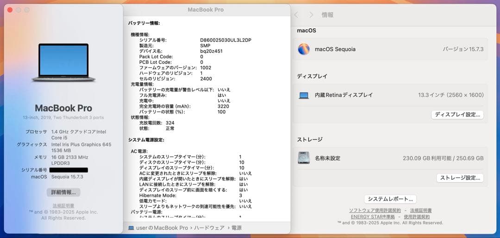Click manufacturer value SMP
Screen dimensions: 500x238
(206, 45)
